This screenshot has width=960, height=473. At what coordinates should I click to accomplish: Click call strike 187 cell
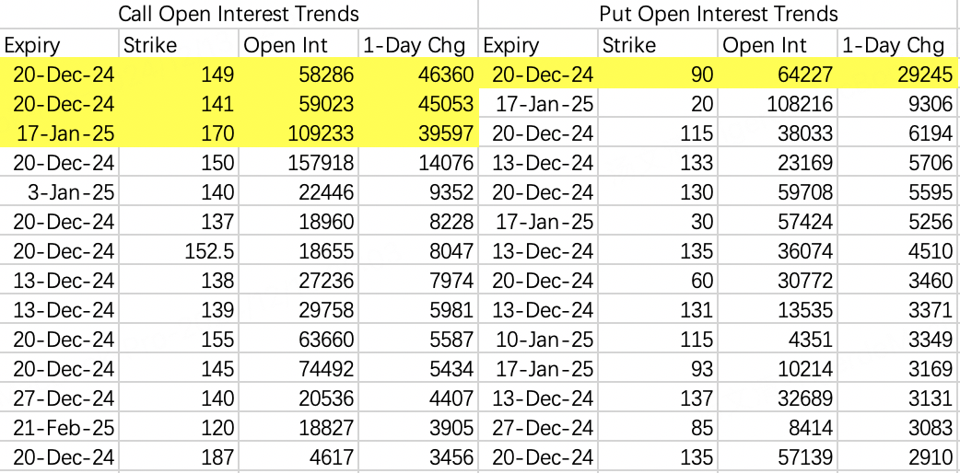point(178,456)
